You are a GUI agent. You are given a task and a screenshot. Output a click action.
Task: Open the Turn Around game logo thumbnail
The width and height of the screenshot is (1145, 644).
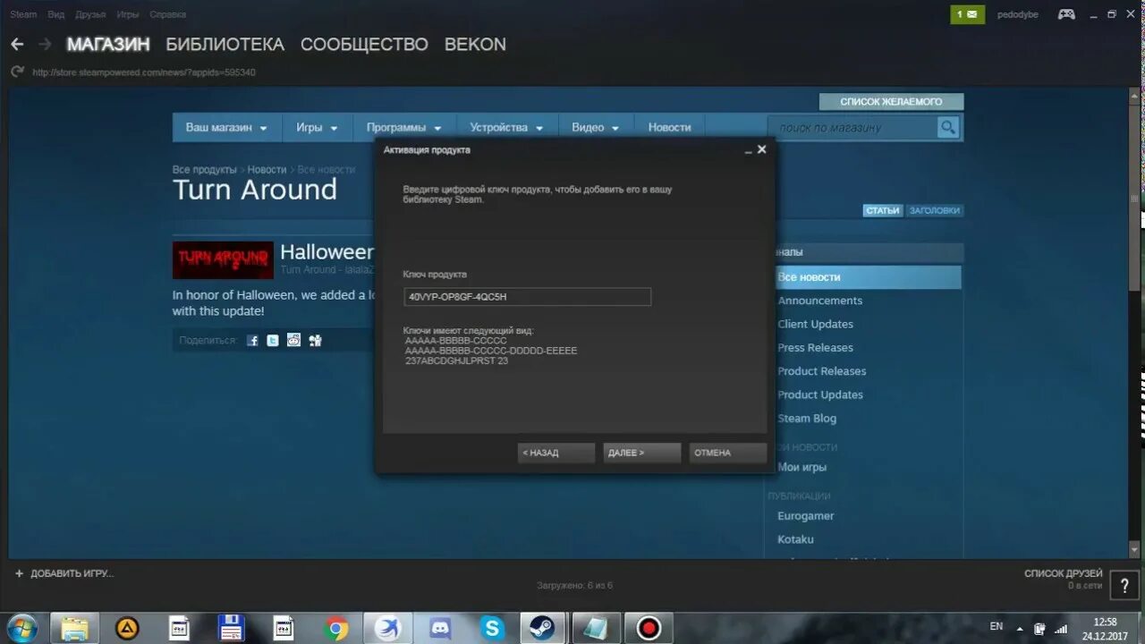pyautogui.click(x=223, y=259)
